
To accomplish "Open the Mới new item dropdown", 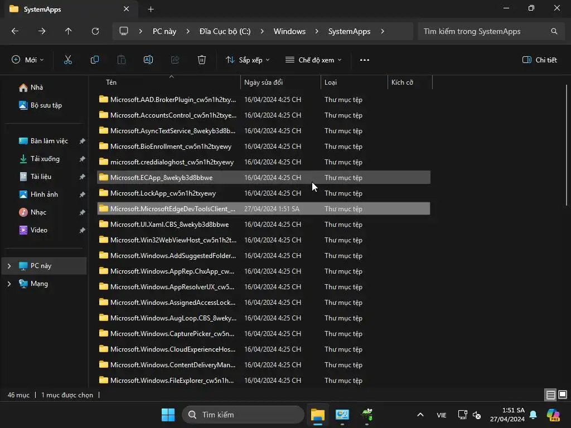I will 28,60.
